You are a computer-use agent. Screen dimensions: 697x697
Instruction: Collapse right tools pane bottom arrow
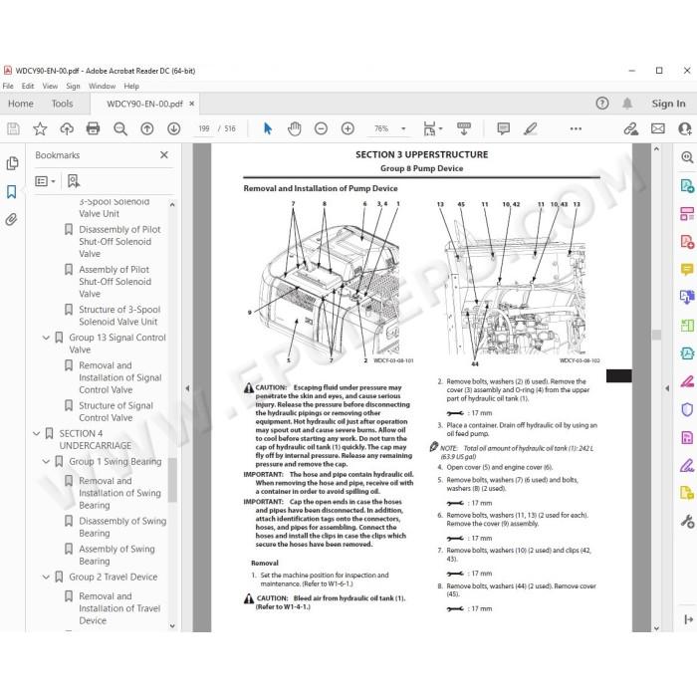point(689,619)
